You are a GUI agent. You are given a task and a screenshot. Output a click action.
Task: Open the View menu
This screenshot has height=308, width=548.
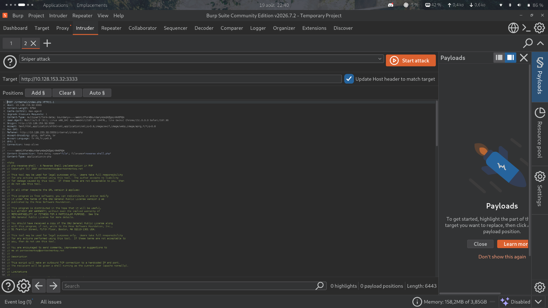[x=103, y=16]
